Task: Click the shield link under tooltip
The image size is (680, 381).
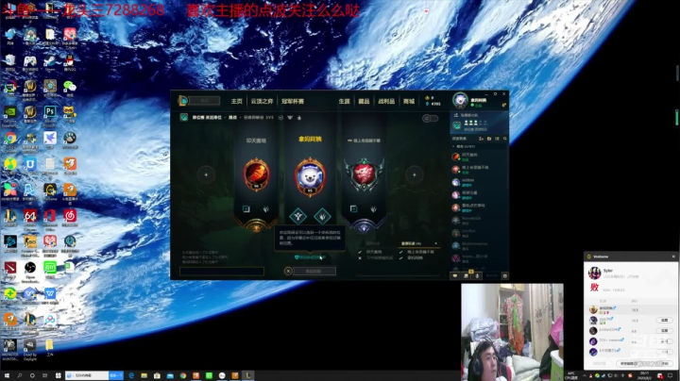Action: click(x=310, y=257)
